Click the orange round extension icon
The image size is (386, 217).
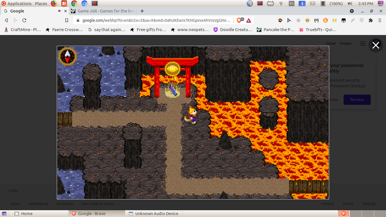326,21
